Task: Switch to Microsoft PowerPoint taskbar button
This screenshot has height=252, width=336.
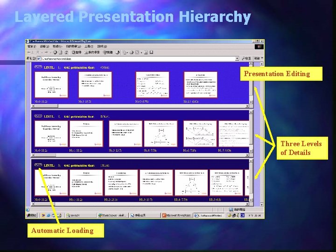Action: coord(177,215)
